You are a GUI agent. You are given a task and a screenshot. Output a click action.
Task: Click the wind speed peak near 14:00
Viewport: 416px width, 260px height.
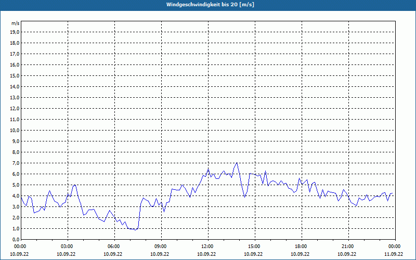[x=237, y=163]
